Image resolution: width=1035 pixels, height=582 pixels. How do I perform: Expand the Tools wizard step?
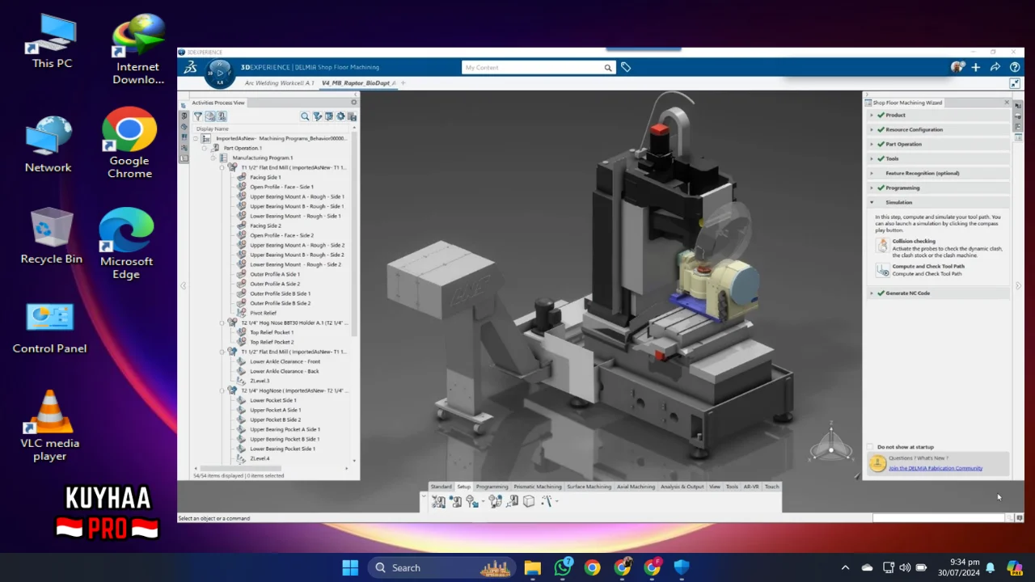point(872,158)
